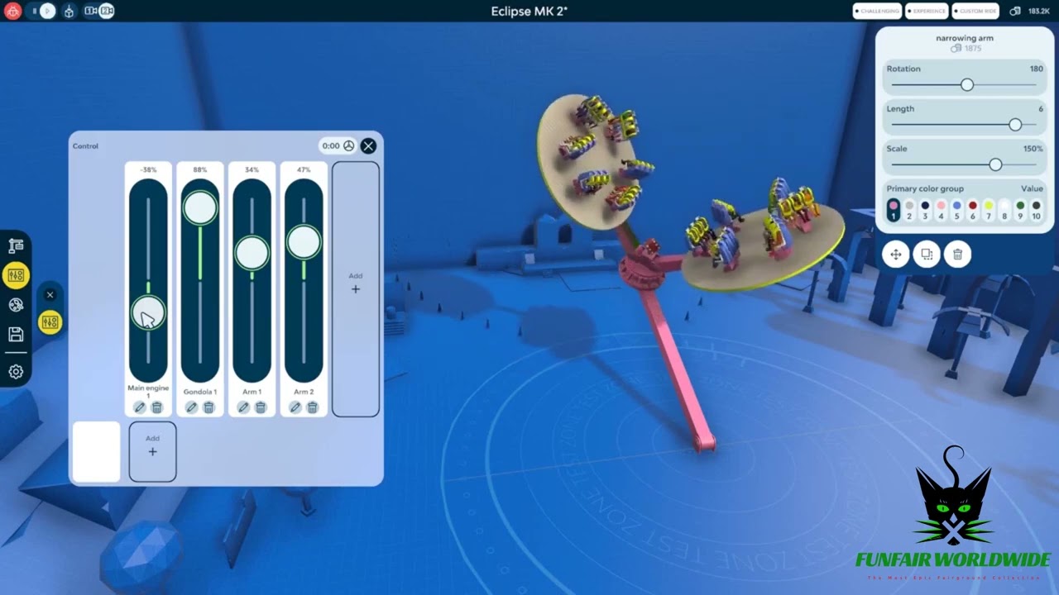Click the CHALLENGING tag button

tap(877, 11)
